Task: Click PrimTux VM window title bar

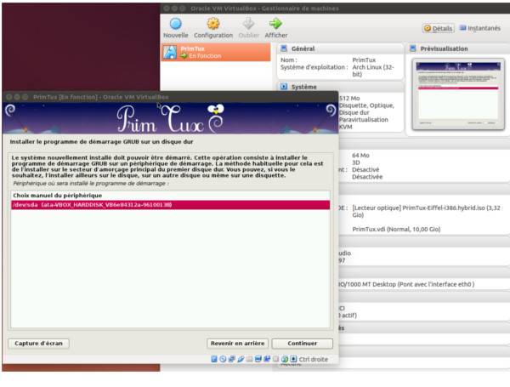Action: pos(171,97)
